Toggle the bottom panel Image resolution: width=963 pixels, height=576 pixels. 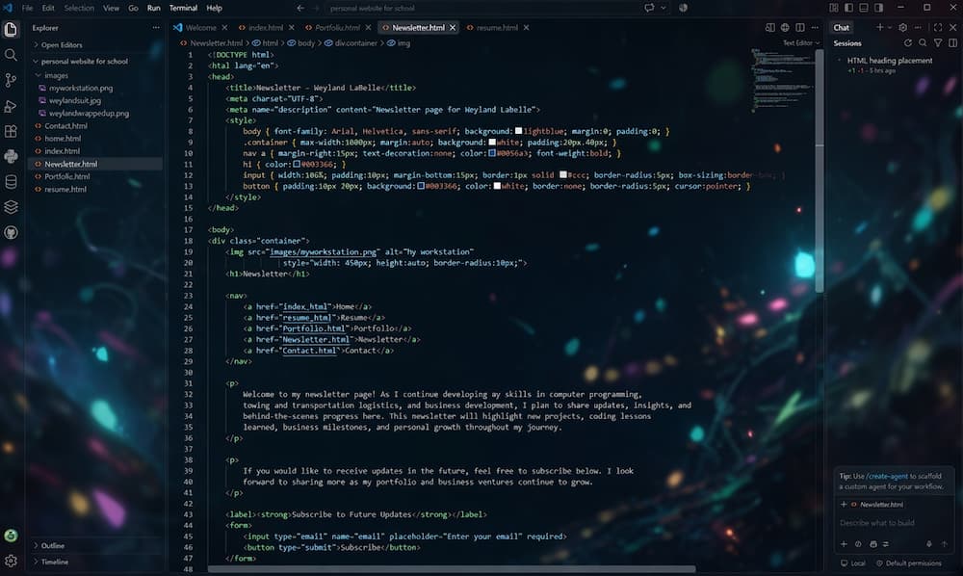pyautogui.click(x=864, y=8)
